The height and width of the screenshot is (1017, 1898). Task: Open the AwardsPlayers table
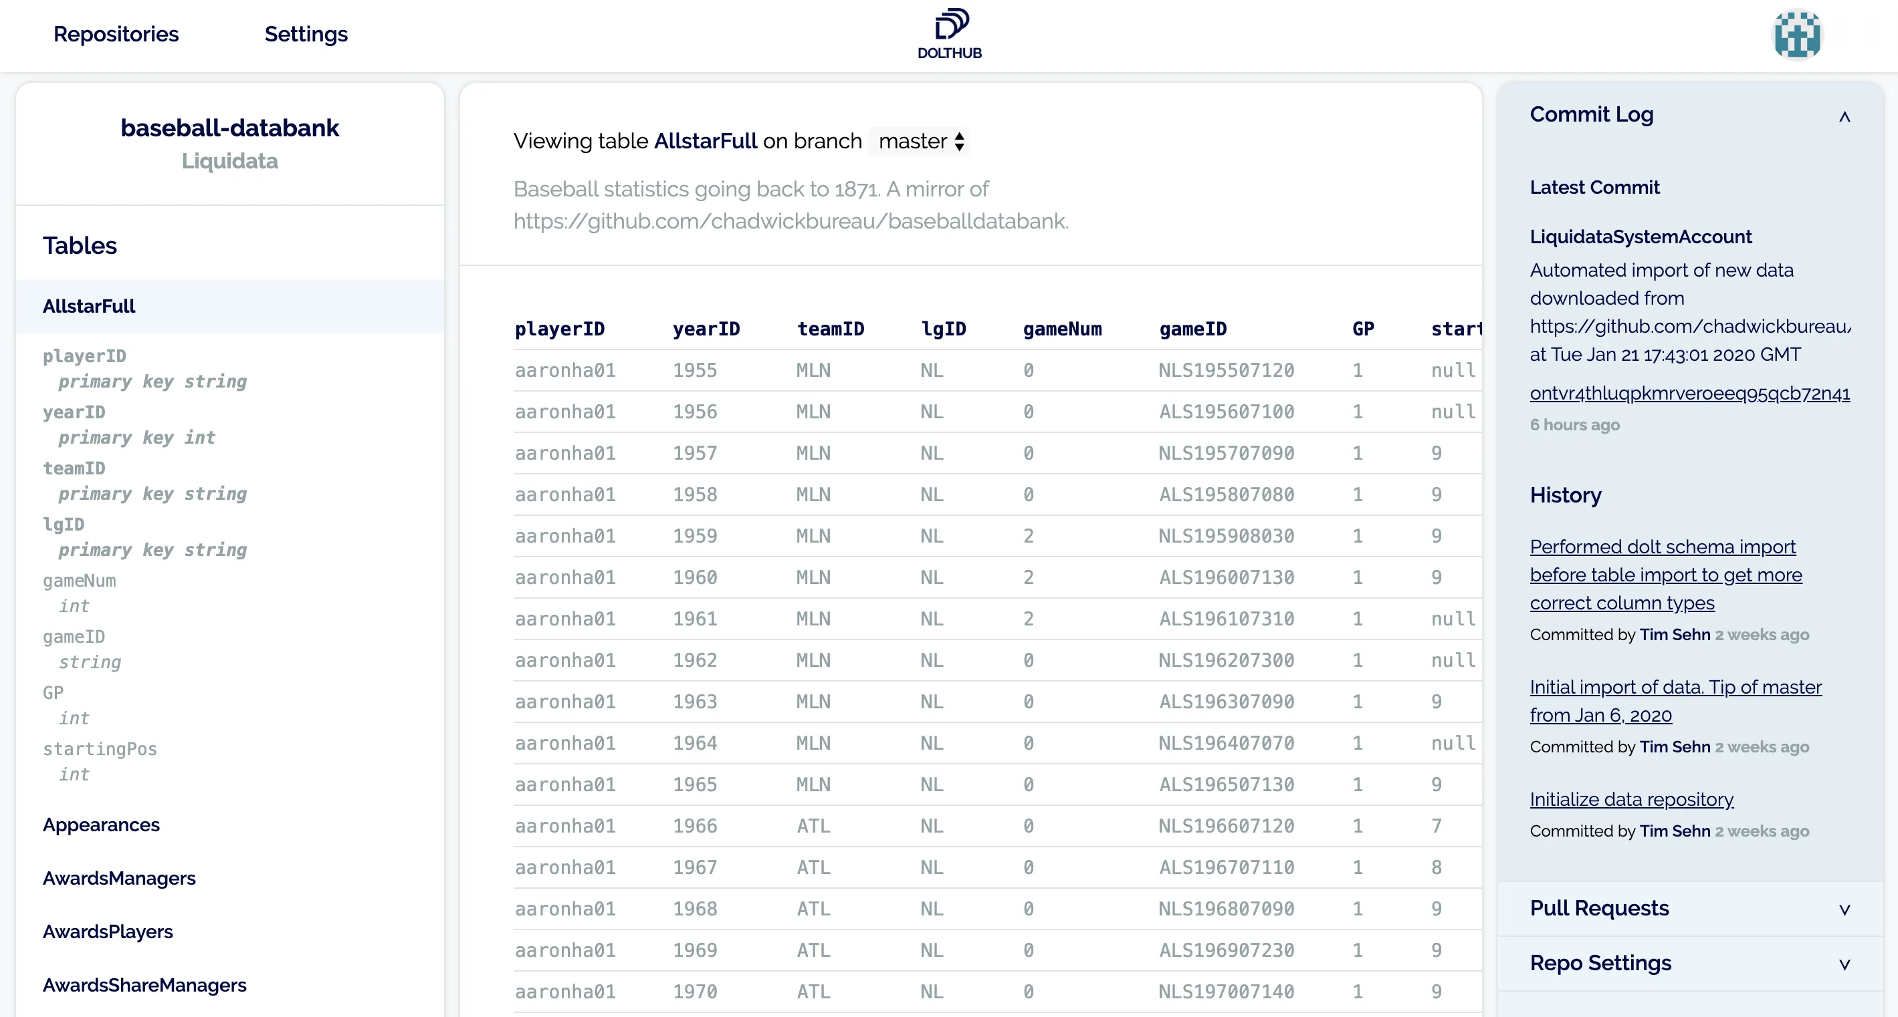click(108, 931)
